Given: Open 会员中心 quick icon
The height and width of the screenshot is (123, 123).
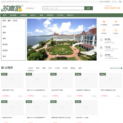Looking at the screenshot, I should [x=116, y=30].
